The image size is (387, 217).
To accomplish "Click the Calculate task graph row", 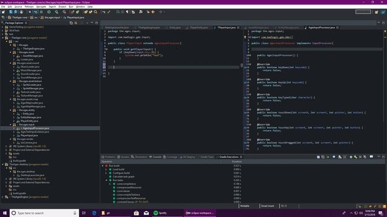I will [x=123, y=177].
